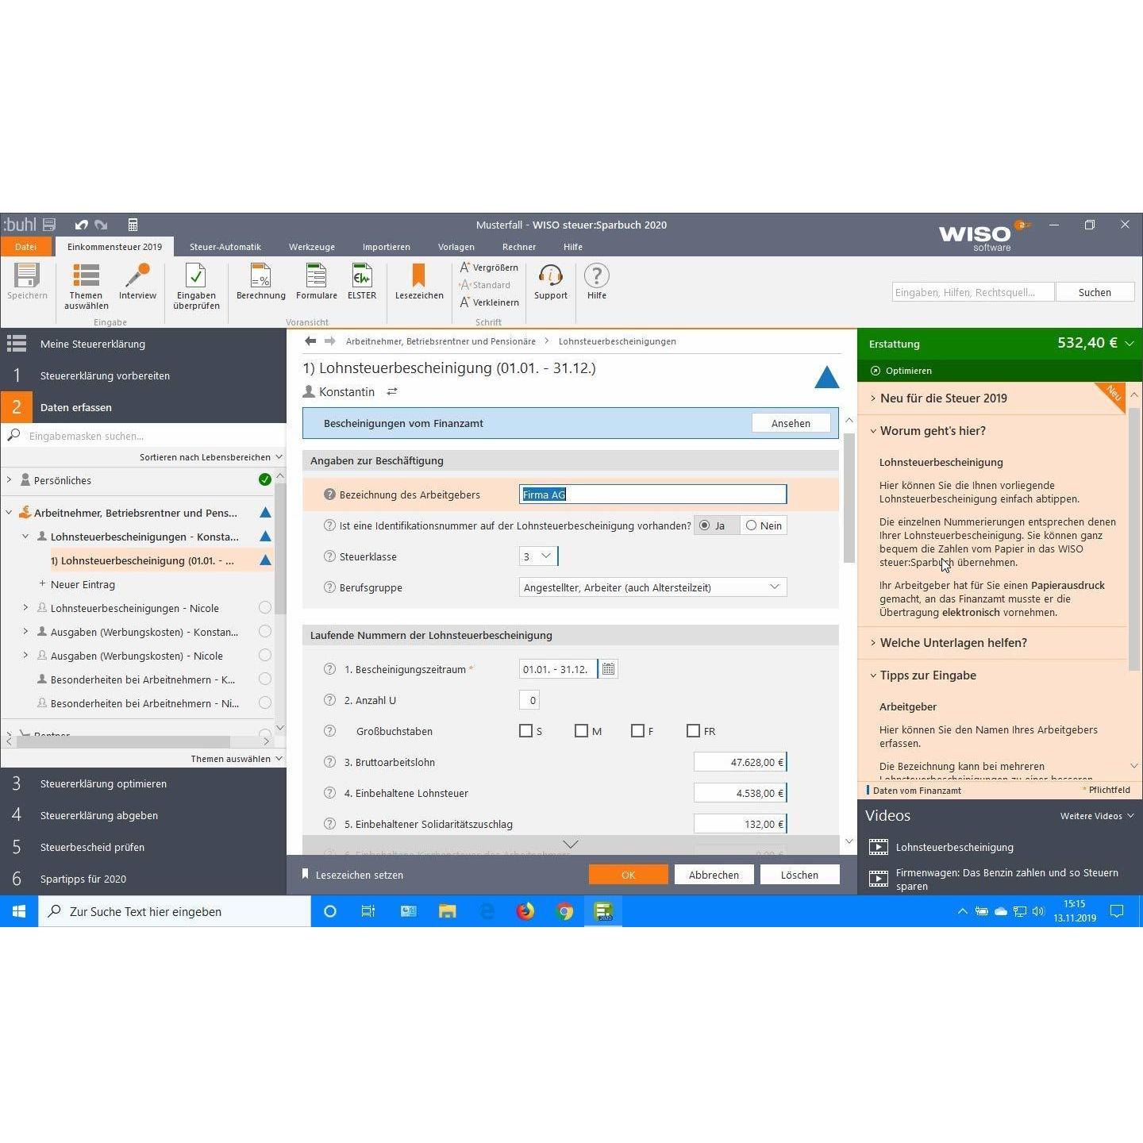
Task: Show help for Bezeichnung des Arbeitgebers
Action: [329, 495]
